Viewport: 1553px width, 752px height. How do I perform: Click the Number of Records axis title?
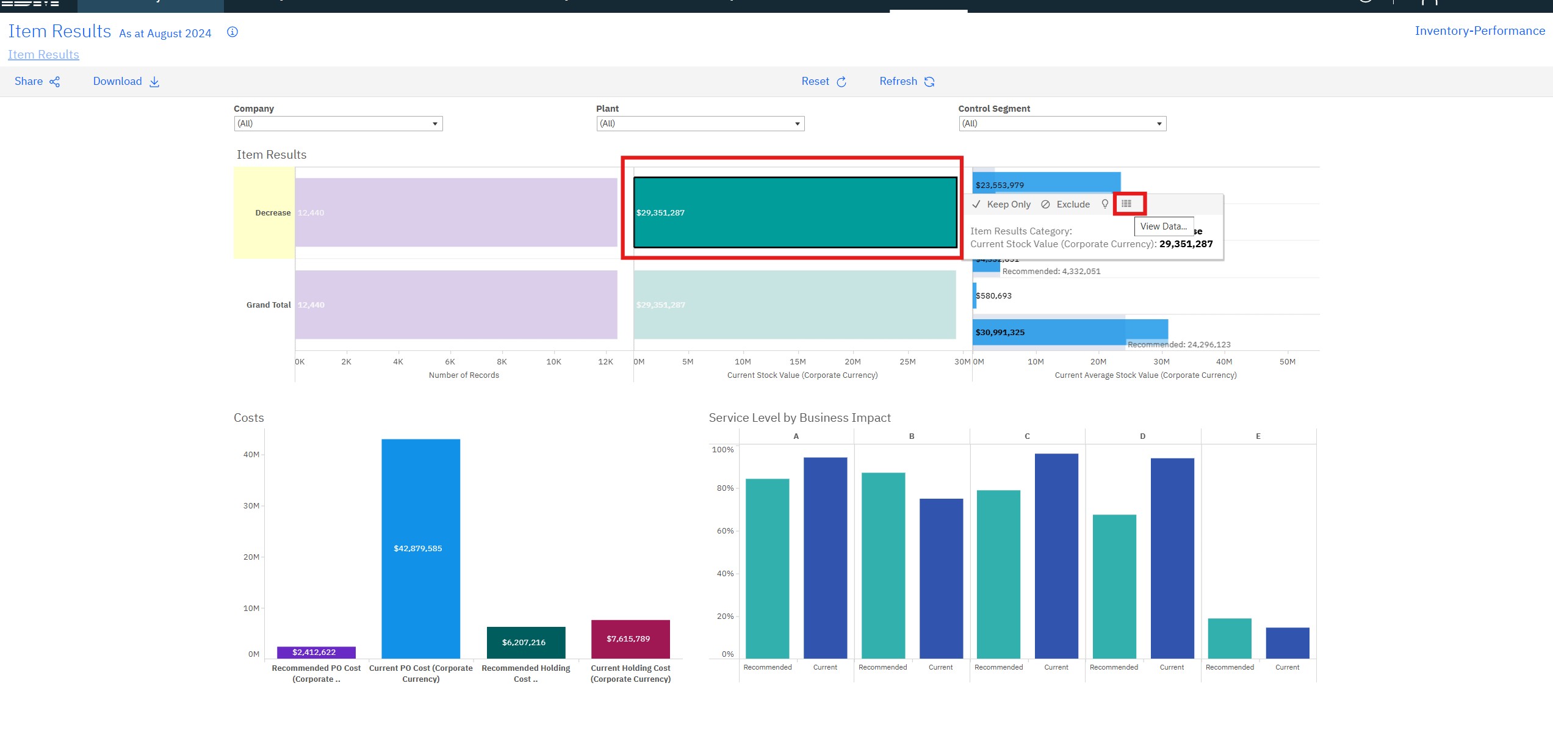(x=464, y=375)
